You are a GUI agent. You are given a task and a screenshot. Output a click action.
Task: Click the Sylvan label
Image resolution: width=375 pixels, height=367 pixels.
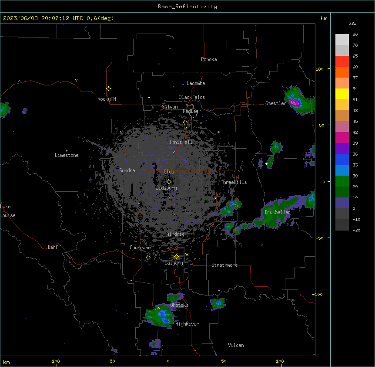(170, 107)
